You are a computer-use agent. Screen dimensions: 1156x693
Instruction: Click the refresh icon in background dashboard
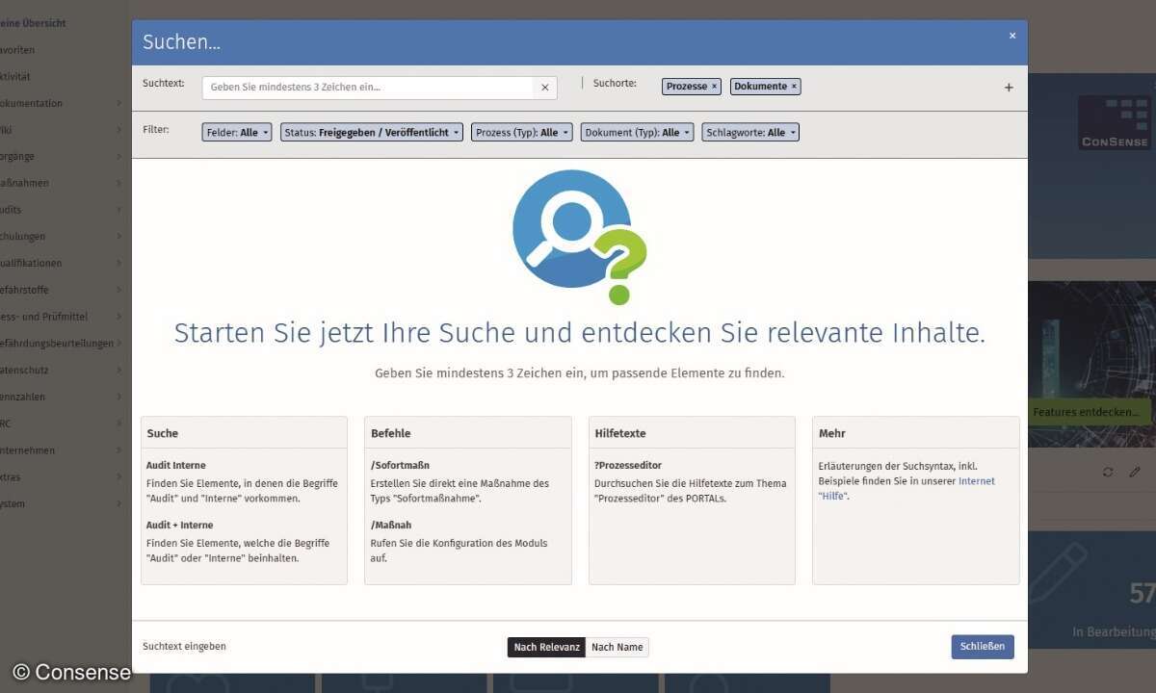[1108, 472]
